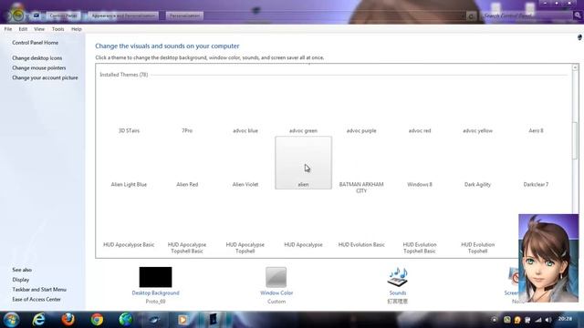This screenshot has width=584, height=328.
Task: Open the globe icon on the taskbar
Action: point(126,320)
